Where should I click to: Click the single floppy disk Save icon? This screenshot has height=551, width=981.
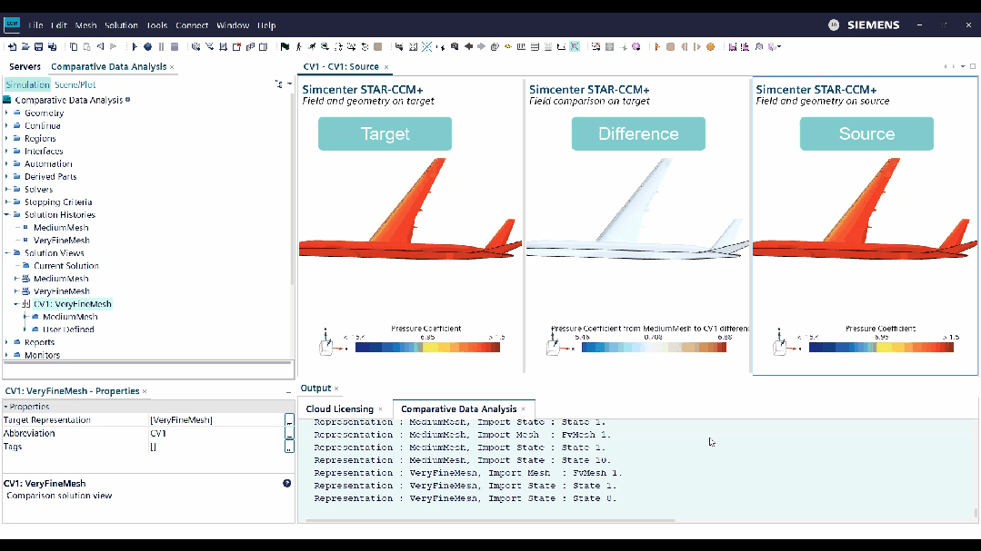tap(39, 47)
